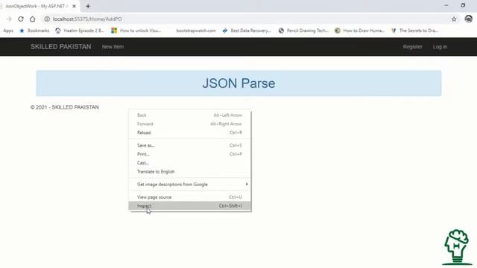Bookmark this page with the star icon
The height and width of the screenshot is (268, 477).
pyautogui.click(x=454, y=19)
